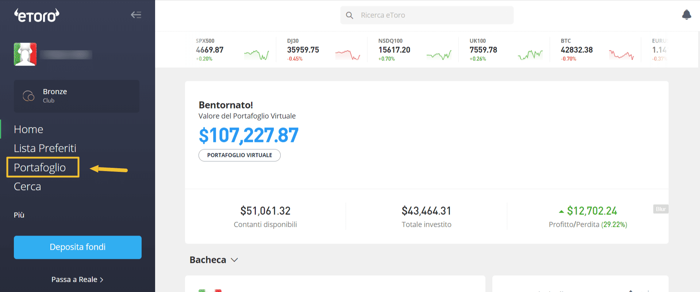Click the profit value $12,702.24
This screenshot has width=700, height=292.
pyautogui.click(x=592, y=211)
